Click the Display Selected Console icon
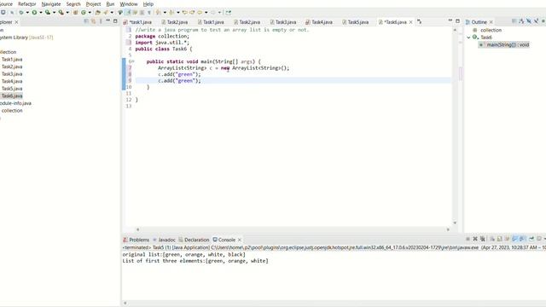This screenshot has height=307, width=546. [539, 239]
